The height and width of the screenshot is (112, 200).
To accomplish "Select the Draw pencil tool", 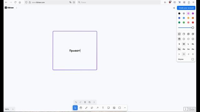I will [86, 108].
